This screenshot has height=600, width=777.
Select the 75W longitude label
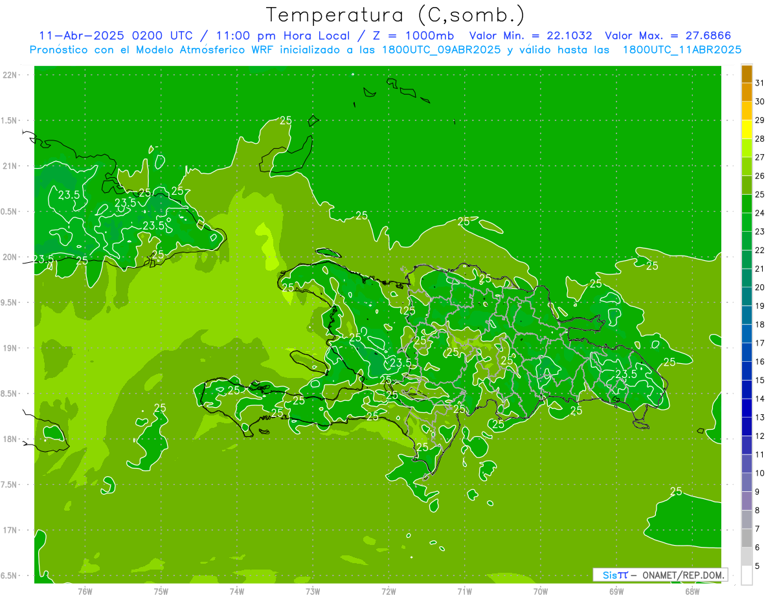161,592
